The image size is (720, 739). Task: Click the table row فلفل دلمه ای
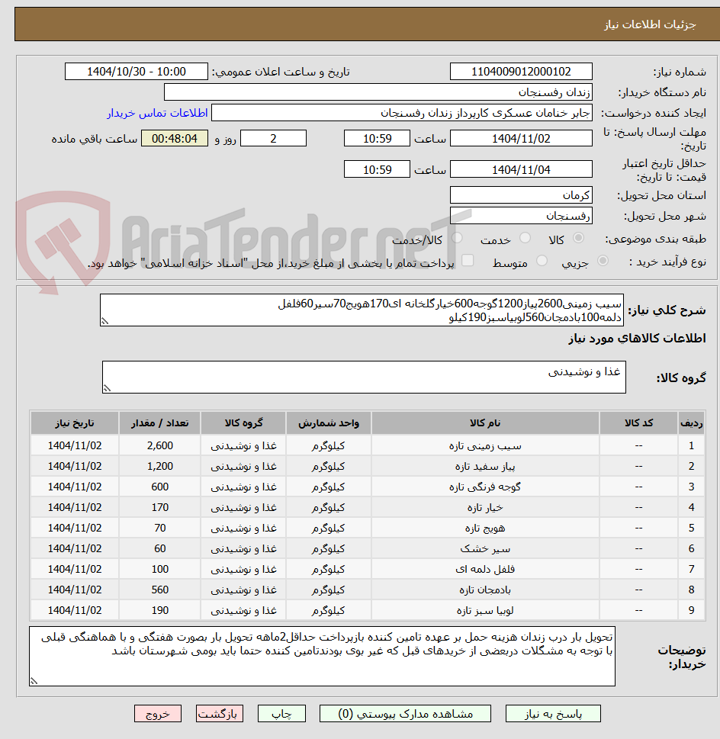368,570
